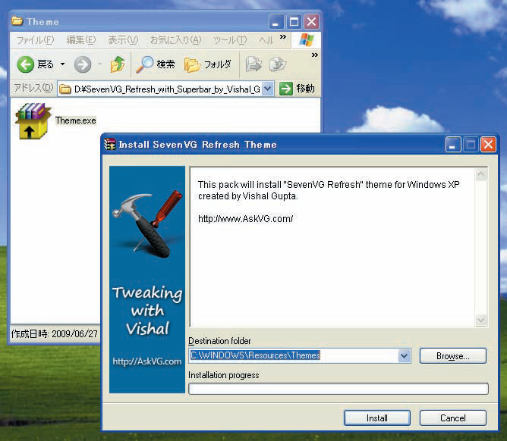Click the Tweaking with Vishal banner image

pos(147,280)
